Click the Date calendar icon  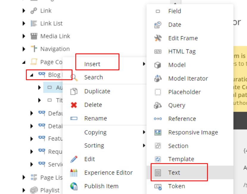[x=158, y=25]
